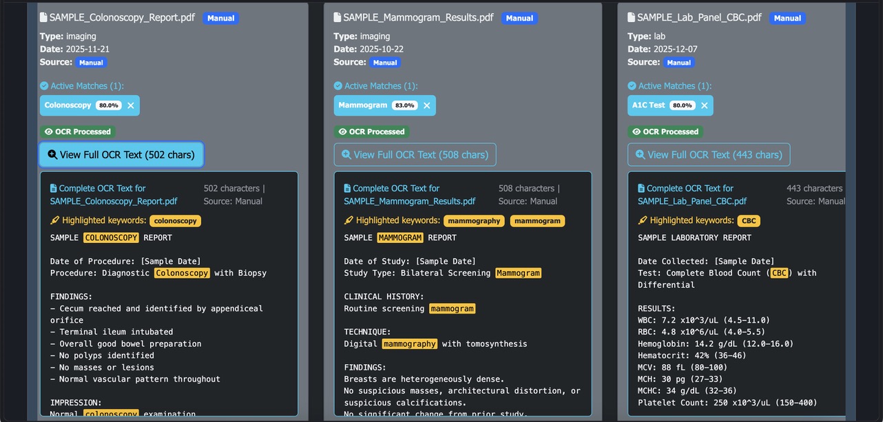
Task: Click the Manual source badge on the mammogram card
Action: (x=385, y=62)
